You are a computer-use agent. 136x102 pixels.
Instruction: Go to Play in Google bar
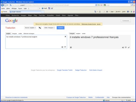pyautogui.click(x=35, y=15)
